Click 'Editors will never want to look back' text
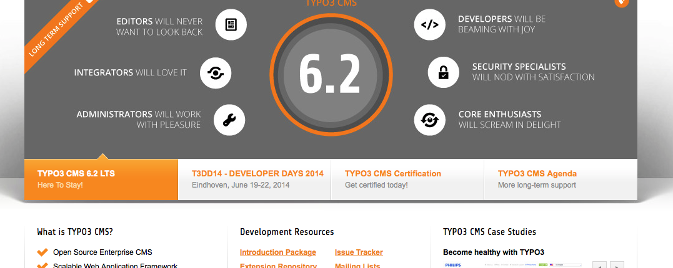Viewport: 673px width, 268px height. pos(159,27)
